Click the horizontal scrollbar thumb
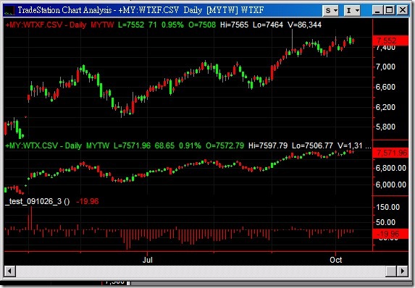The image size is (415, 288). click(x=391, y=271)
